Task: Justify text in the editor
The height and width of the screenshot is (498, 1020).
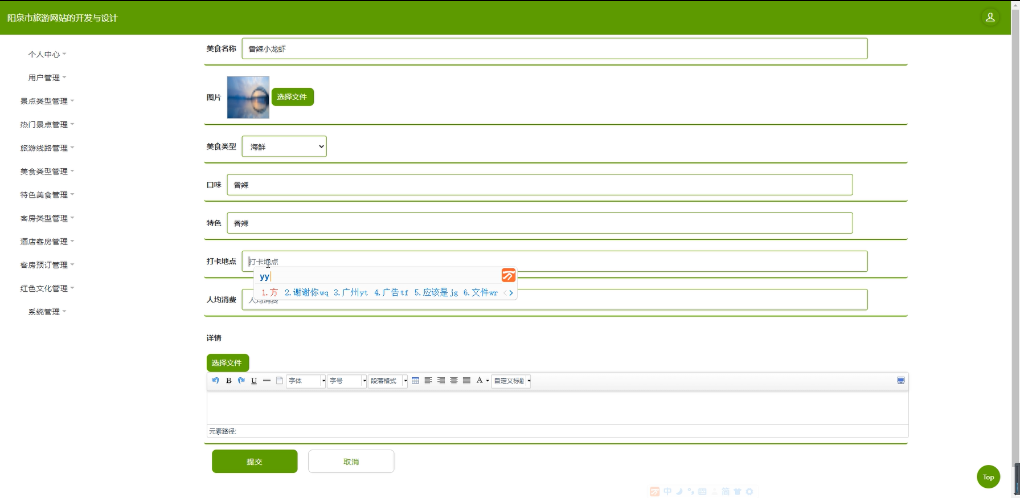Action: pos(466,381)
